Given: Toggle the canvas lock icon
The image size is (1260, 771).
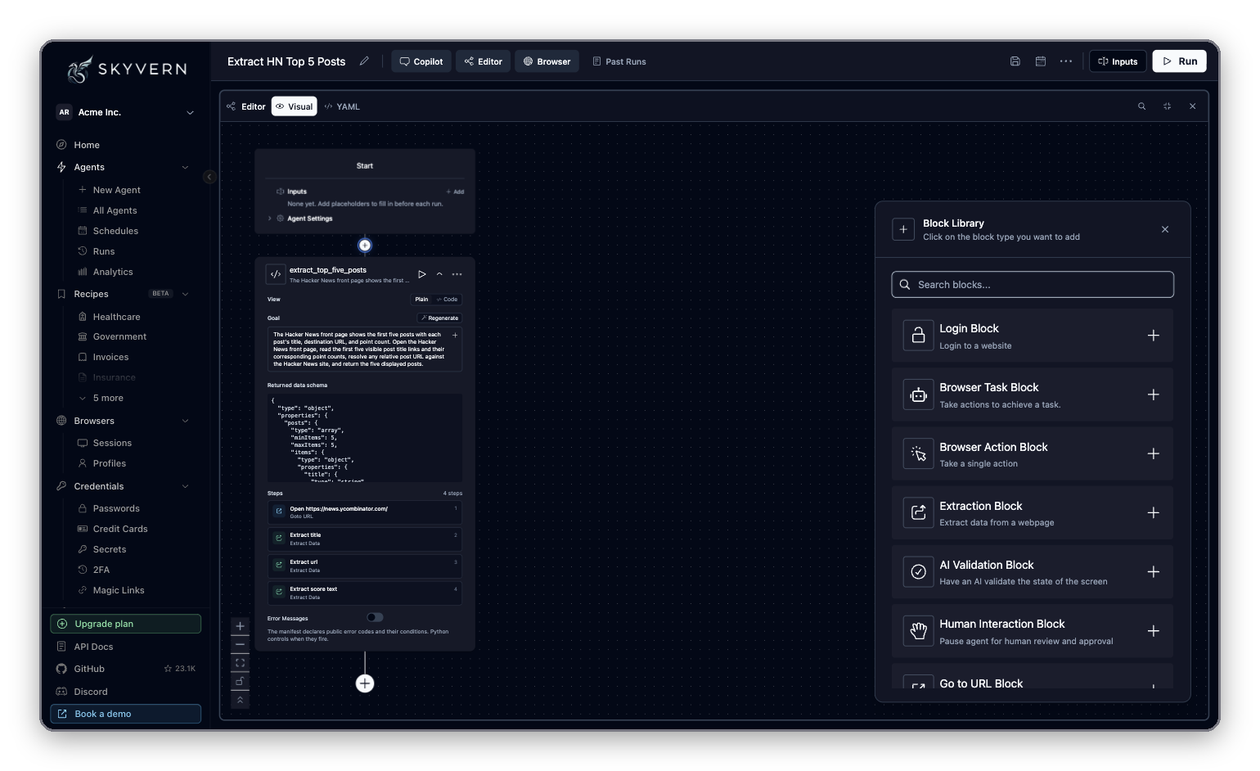Looking at the screenshot, I should click(x=240, y=681).
